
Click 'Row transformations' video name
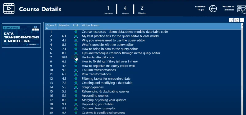pyautogui.click(x=96, y=74)
